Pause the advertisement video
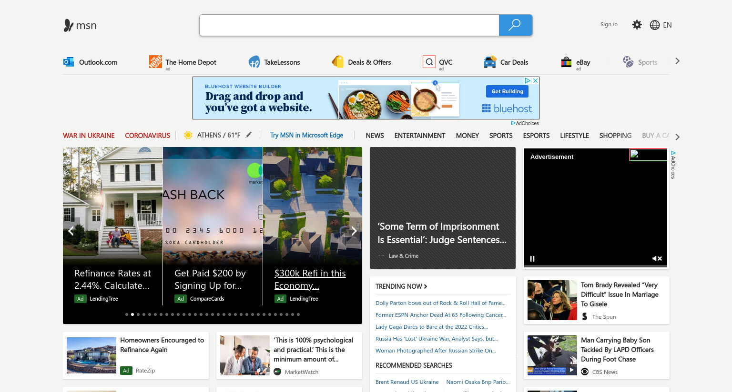The width and height of the screenshot is (732, 392). [532, 259]
